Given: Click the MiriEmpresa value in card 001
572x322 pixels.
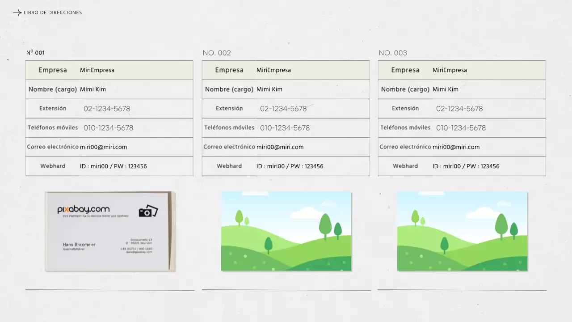Looking at the screenshot, I should click(x=97, y=70).
